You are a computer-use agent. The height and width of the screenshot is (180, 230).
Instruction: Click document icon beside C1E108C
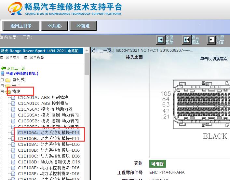click(13, 156)
